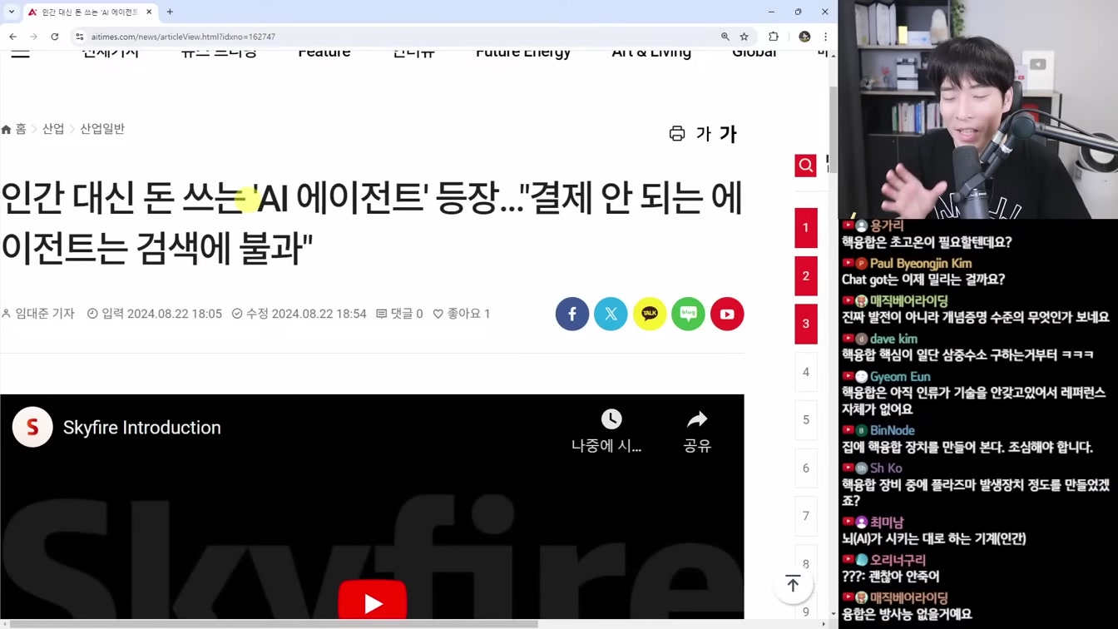
Task: Open the zoom magnifier icon in address bar
Action: click(725, 37)
